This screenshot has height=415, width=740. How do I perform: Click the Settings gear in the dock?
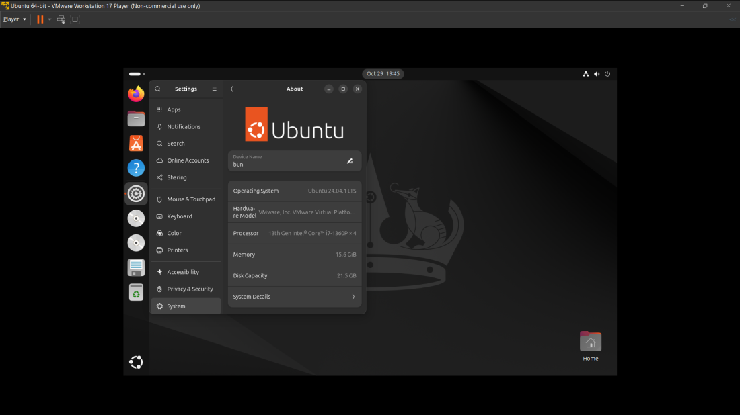click(136, 193)
